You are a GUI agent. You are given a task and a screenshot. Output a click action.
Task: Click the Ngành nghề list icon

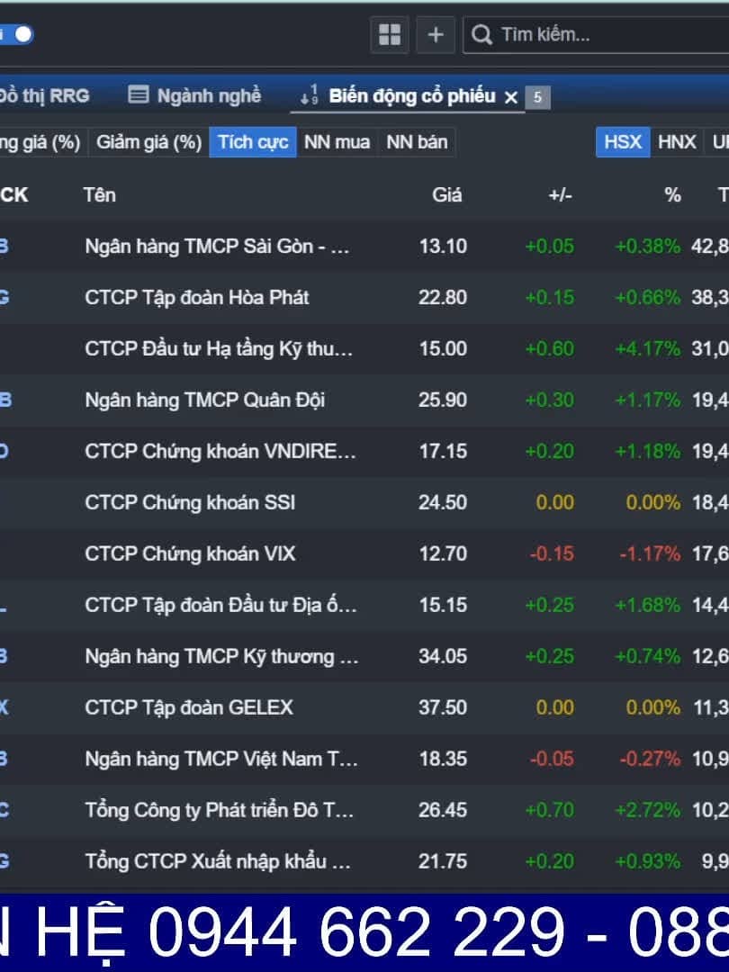tap(138, 95)
